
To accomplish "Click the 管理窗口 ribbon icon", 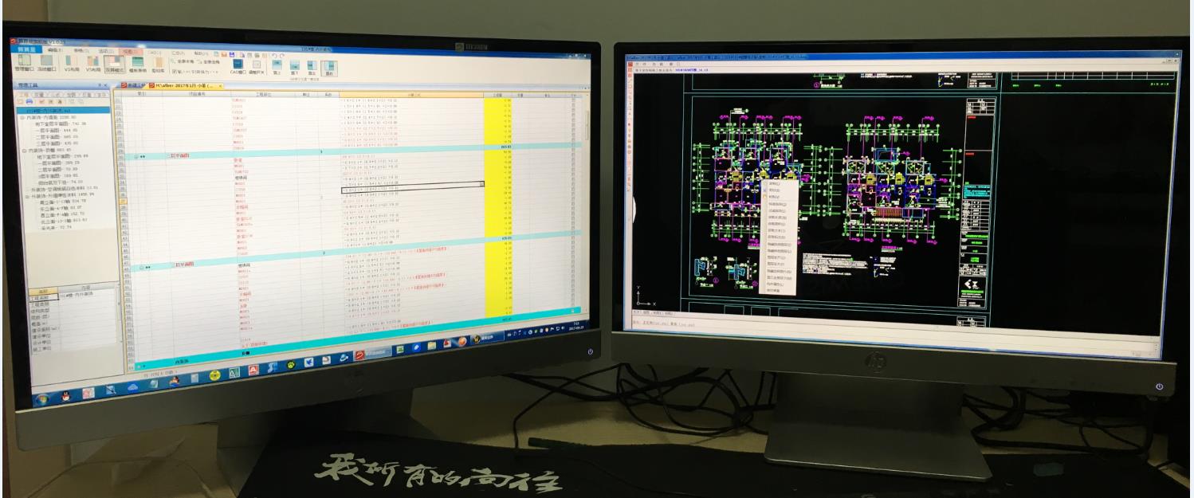I will pos(24,62).
